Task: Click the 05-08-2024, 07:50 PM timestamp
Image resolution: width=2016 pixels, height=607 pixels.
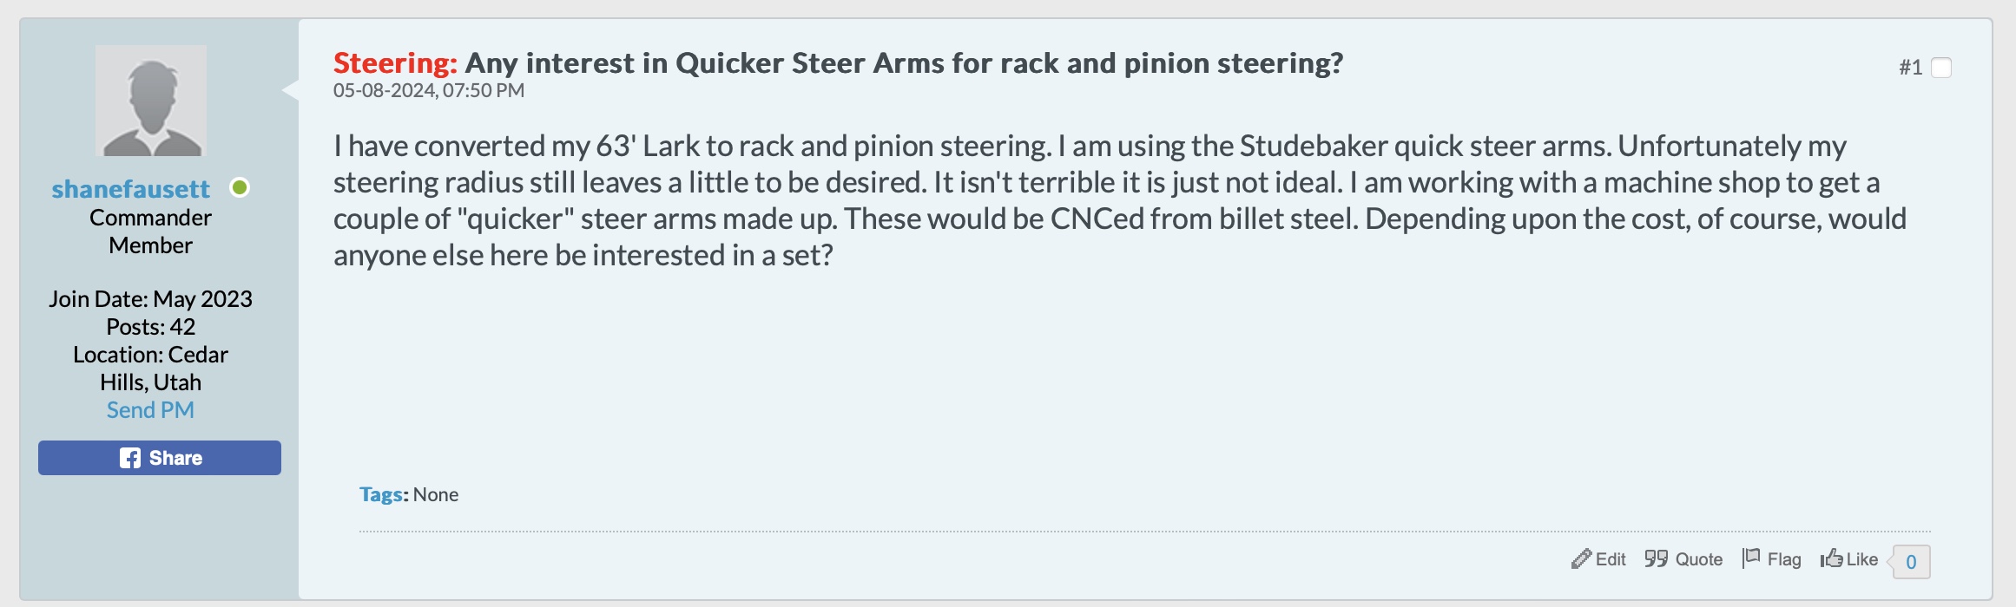Action: [x=429, y=90]
